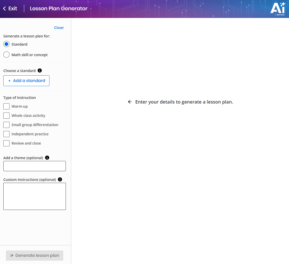
Task: Click the Ai by SAVVAS logo
Action: [278, 9]
